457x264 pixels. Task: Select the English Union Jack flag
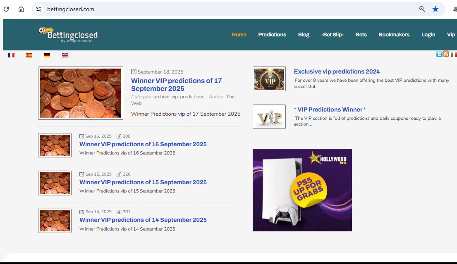point(65,55)
